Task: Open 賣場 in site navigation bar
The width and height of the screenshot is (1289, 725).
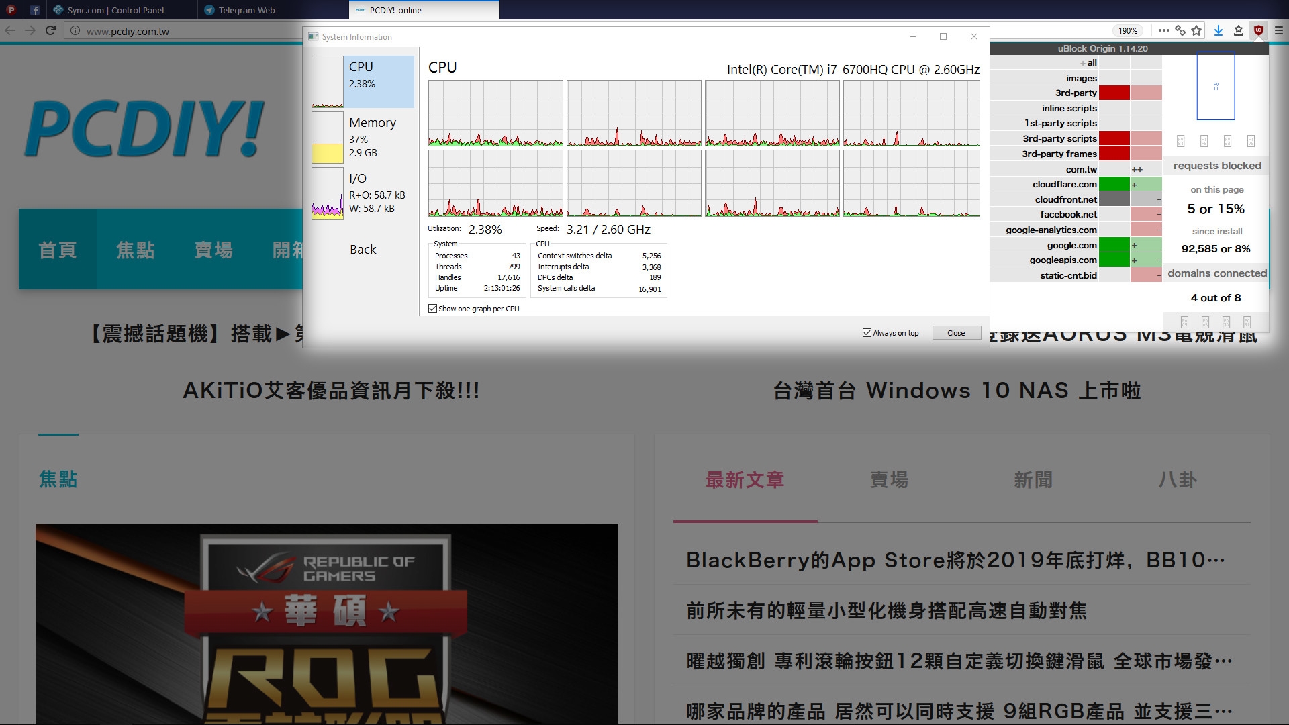Action: [213, 249]
